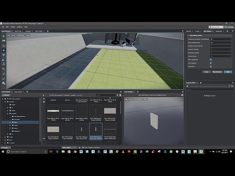Click the blue Bake button
Image resolution: width=235 pixels, height=176 pixels.
tap(228, 72)
